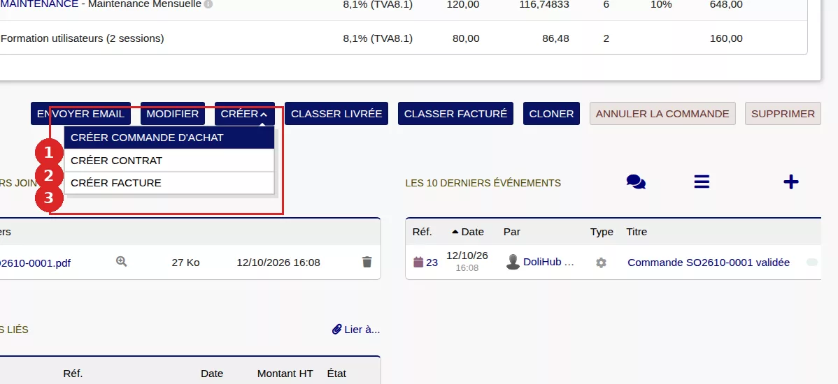Open the SO2610-0001.pdf file link
Screen dimensions: 838x384
35,263
